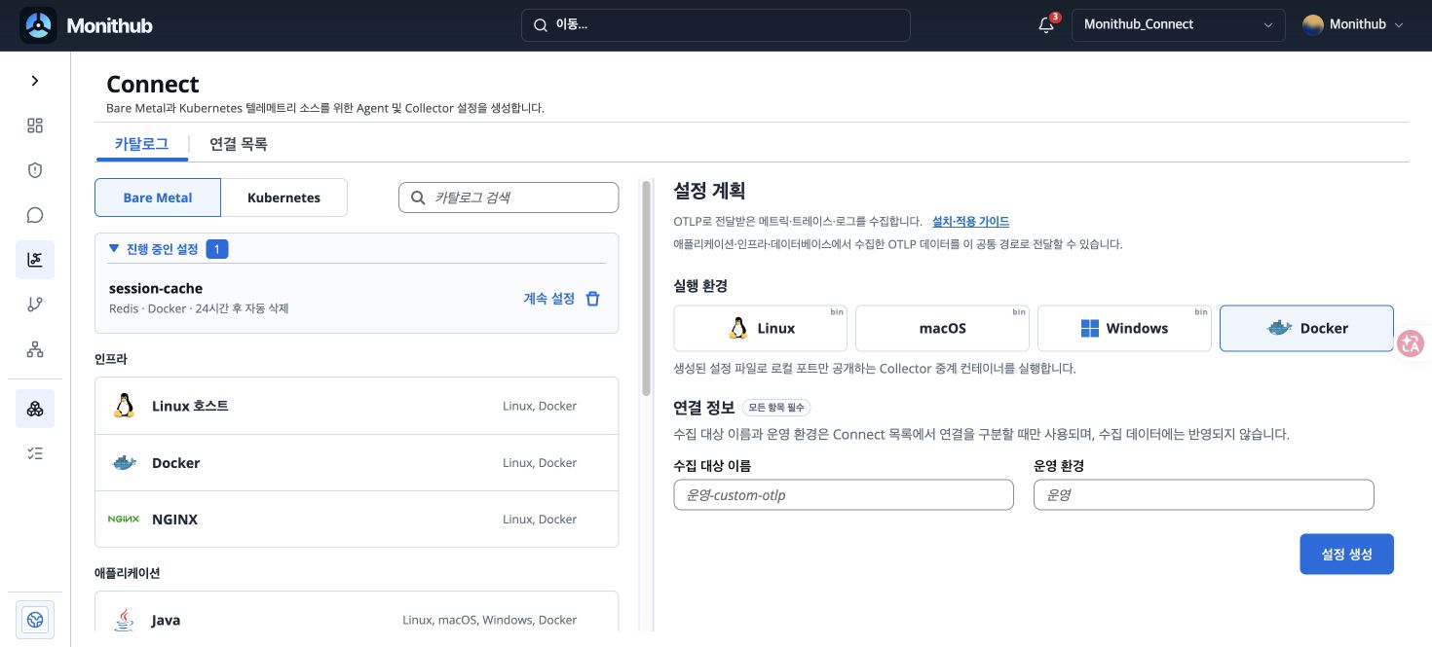
Task: Click the Java logo icon
Action: (124, 620)
